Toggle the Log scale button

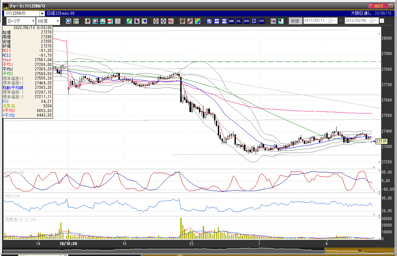point(273,21)
